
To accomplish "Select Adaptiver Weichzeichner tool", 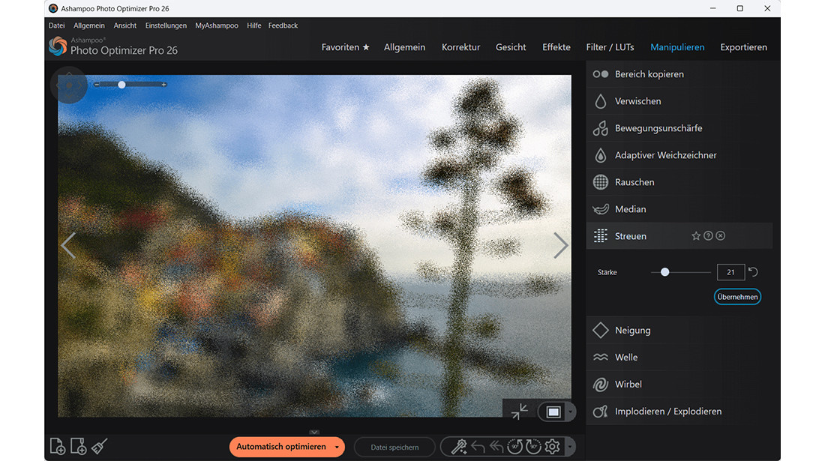I will point(679,155).
